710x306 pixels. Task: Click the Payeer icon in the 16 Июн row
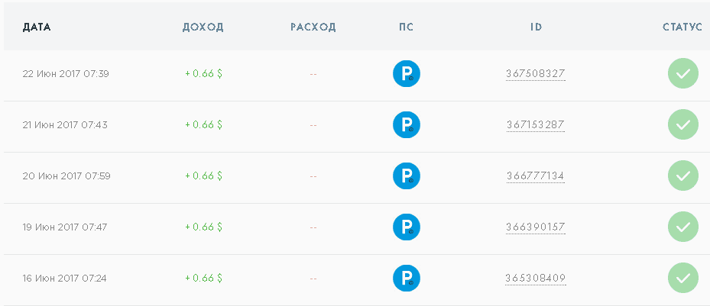(x=406, y=278)
